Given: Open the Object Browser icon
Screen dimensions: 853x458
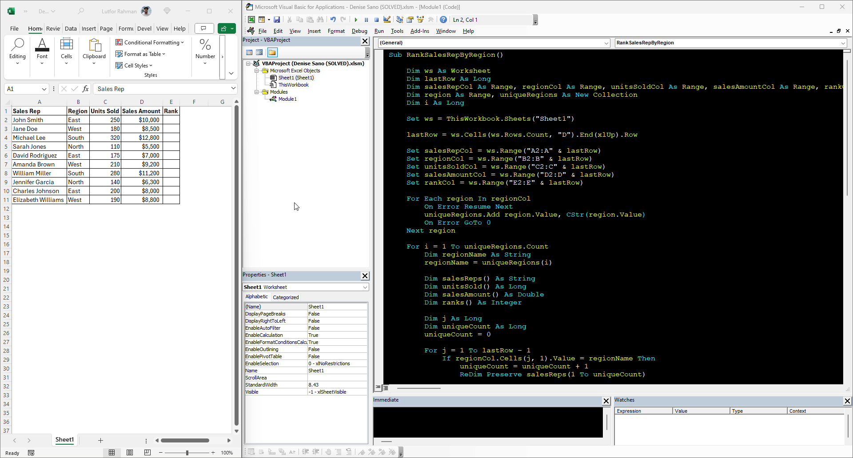Looking at the screenshot, I should 420,20.
